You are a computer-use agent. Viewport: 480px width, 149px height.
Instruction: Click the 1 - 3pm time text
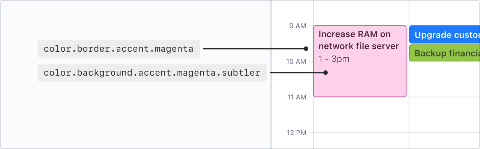334,59
